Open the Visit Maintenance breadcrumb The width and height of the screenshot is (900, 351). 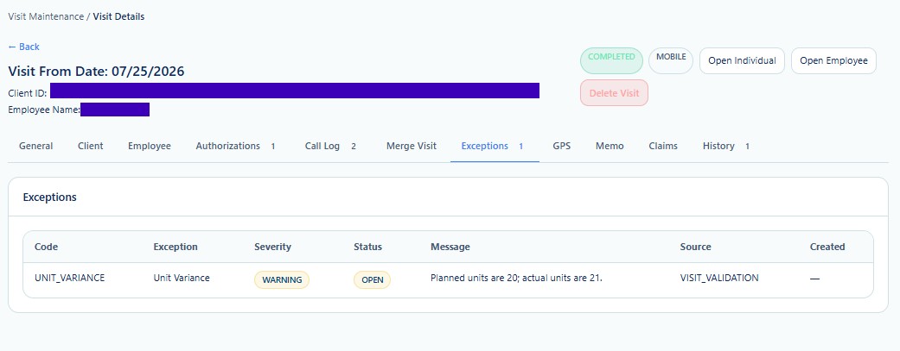(x=46, y=16)
